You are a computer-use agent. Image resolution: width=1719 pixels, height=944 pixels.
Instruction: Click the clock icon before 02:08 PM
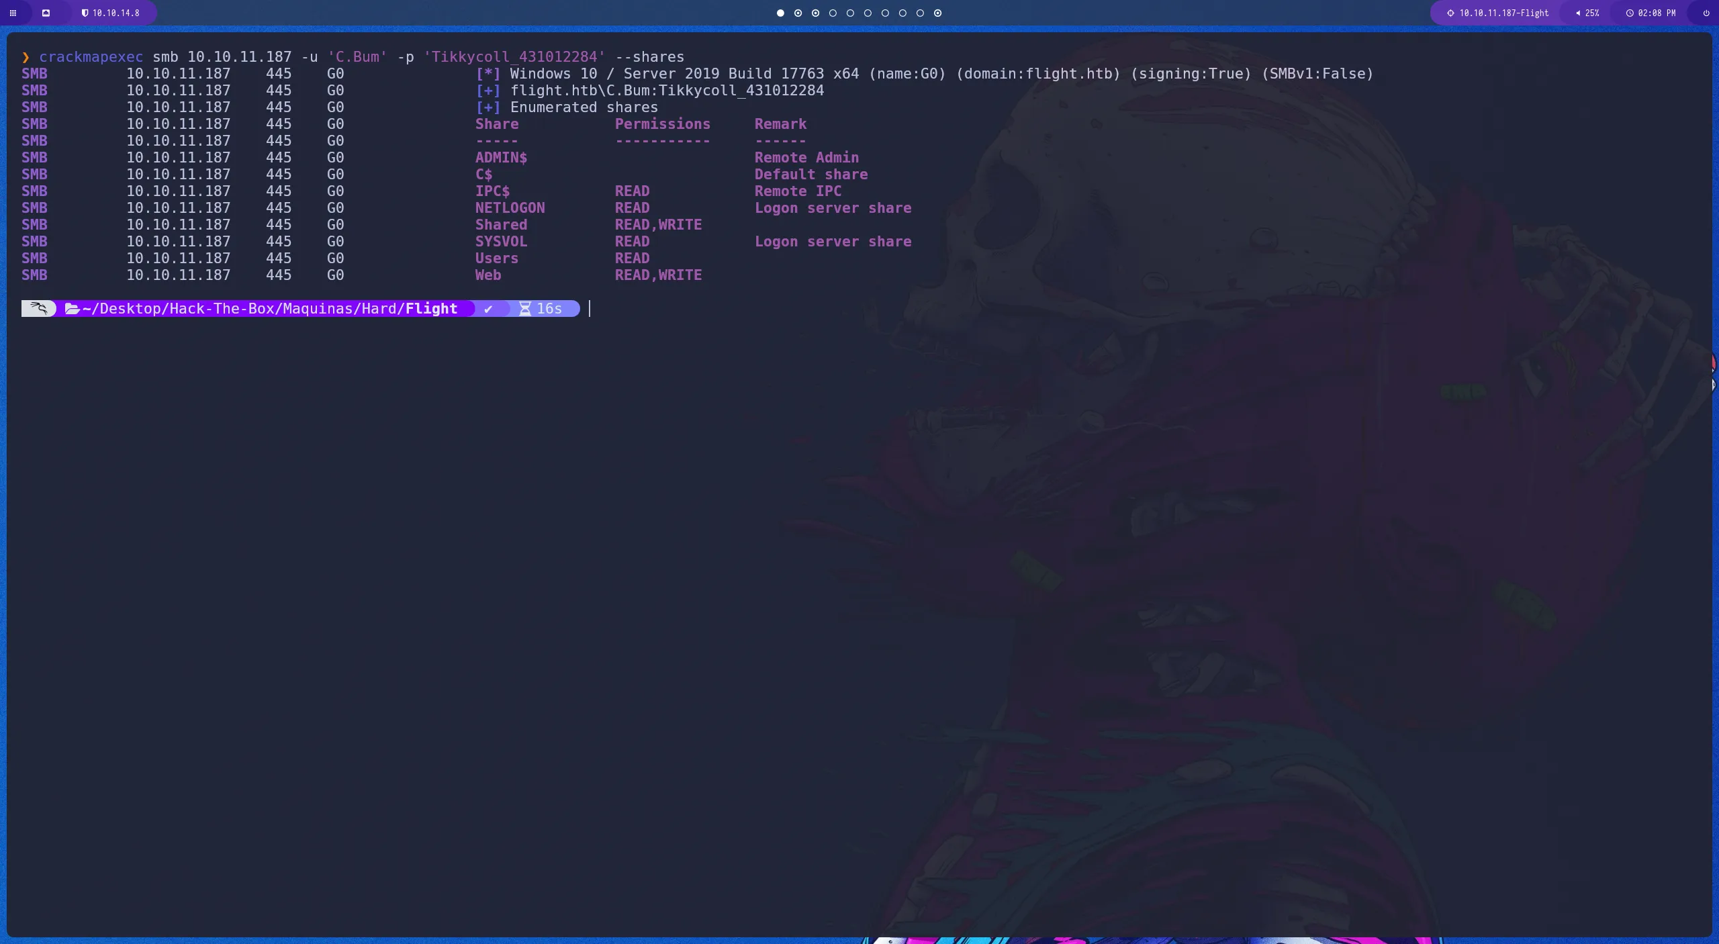pos(1630,13)
